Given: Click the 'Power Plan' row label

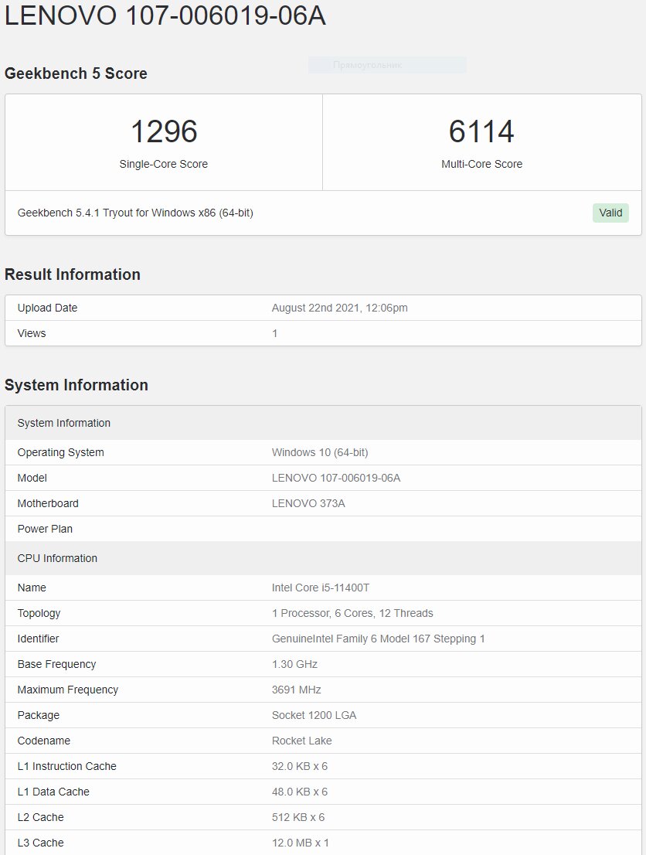Looking at the screenshot, I should [45, 529].
